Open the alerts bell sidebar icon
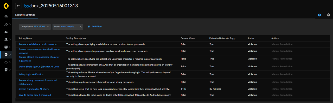The width and height of the screenshot is (333, 103). pos(6,39)
